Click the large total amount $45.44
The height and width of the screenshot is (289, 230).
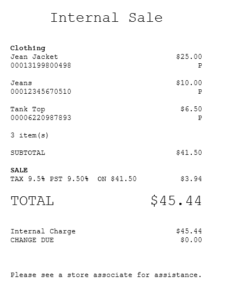coord(176,201)
